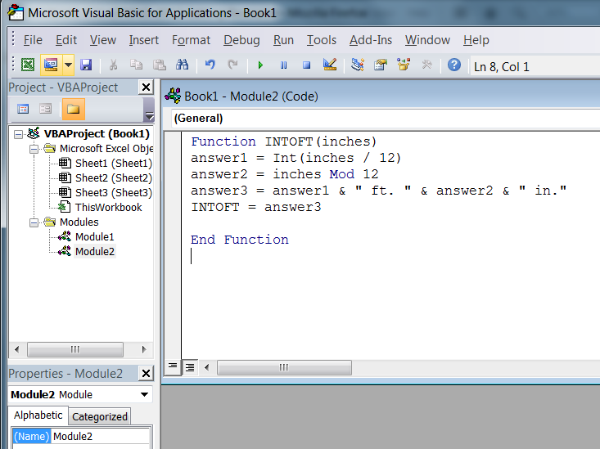The width and height of the screenshot is (600, 449).
Task: Open Visual Basic Help question mark icon
Action: (x=454, y=65)
